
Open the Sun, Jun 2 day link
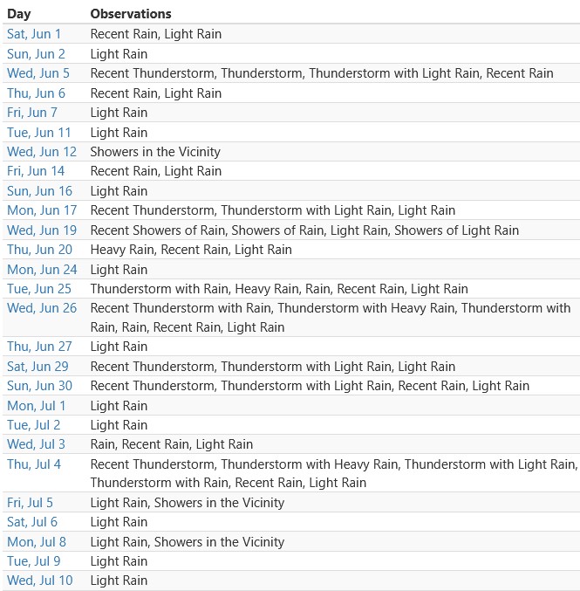click(36, 54)
